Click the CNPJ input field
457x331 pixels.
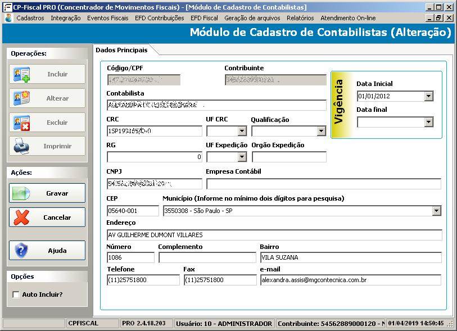pos(155,184)
